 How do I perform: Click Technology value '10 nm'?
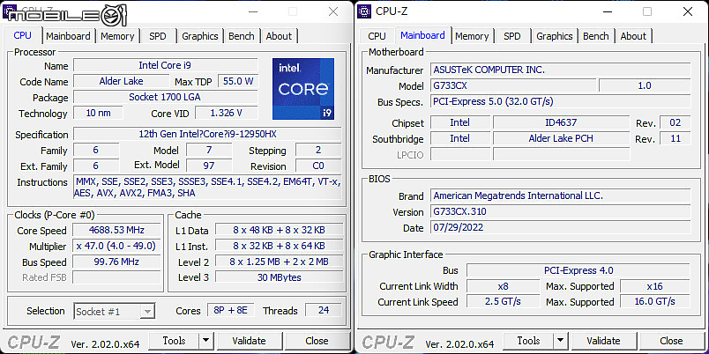(x=98, y=113)
